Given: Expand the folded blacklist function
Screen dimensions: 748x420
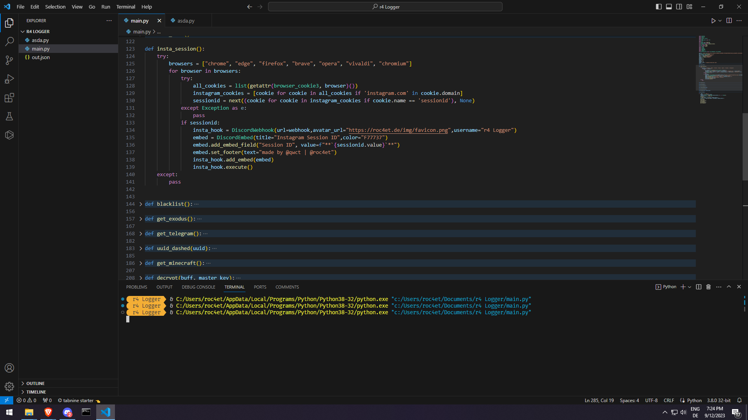Looking at the screenshot, I should pos(141,204).
